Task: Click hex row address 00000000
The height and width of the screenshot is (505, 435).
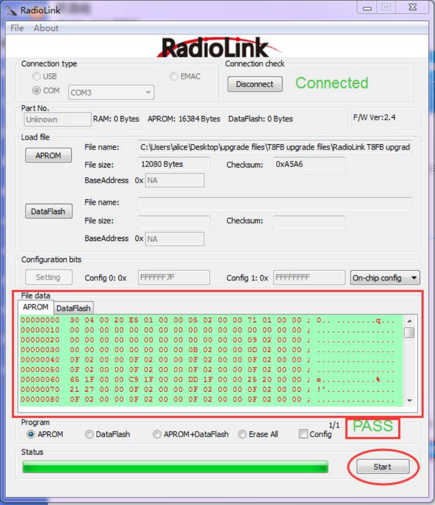Action: coord(40,320)
